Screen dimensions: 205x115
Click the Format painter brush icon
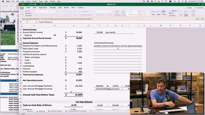point(27,16)
